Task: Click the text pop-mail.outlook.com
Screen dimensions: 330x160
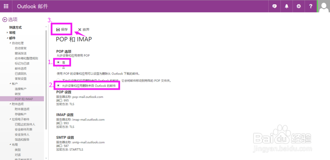Action: 87,97
